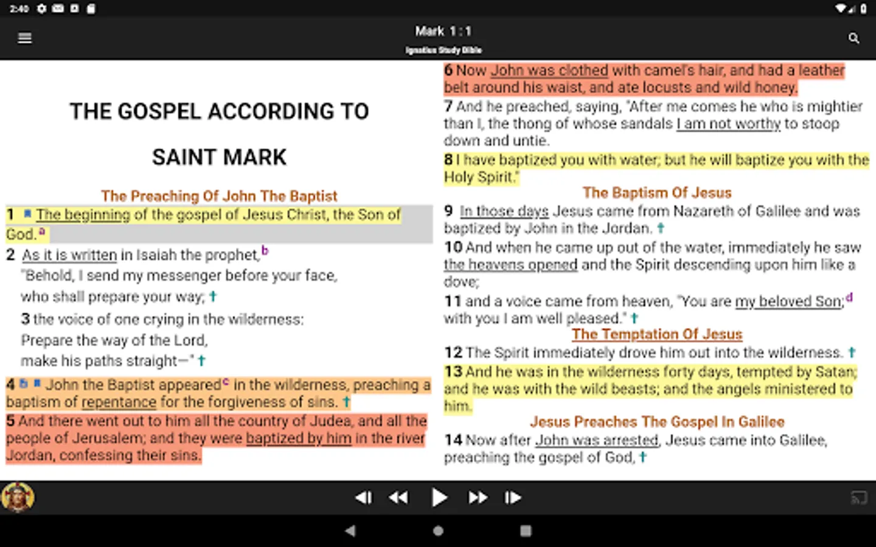876x547 pixels.
Task: Select verse number 14
Action: tap(453, 440)
